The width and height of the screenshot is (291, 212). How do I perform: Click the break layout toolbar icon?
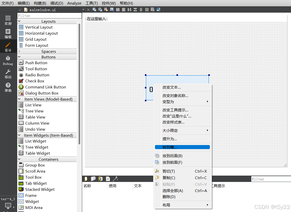coord(152,10)
